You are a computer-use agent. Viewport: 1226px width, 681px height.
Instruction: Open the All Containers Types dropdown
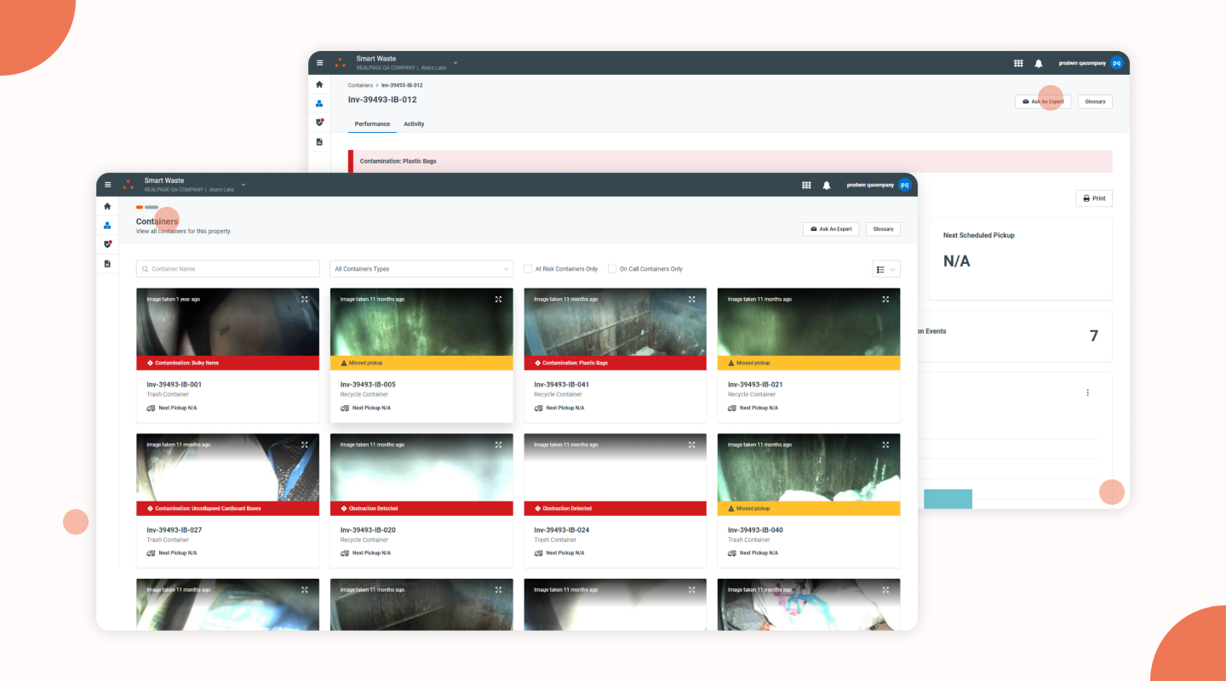421,269
